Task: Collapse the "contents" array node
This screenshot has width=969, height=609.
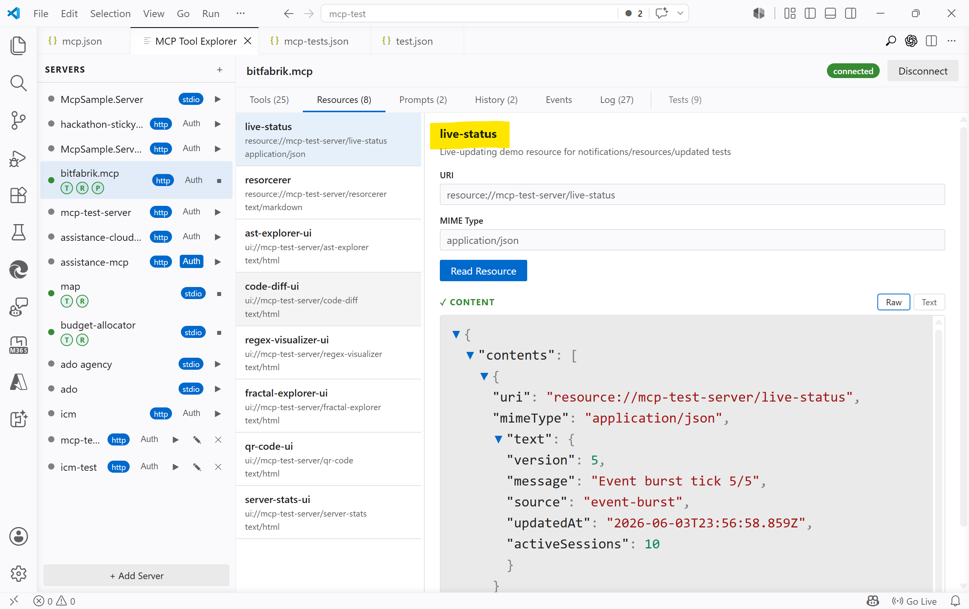Action: coord(470,355)
